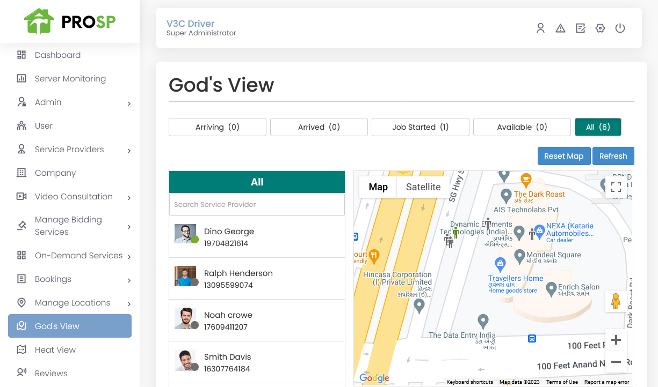Filter by Arrived (0) providers
Viewport: 658px width, 387px height.
point(319,127)
